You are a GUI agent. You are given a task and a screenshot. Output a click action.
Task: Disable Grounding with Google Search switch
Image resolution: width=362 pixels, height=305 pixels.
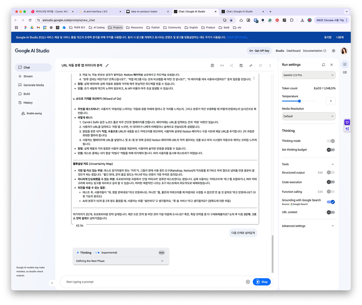coord(331,202)
